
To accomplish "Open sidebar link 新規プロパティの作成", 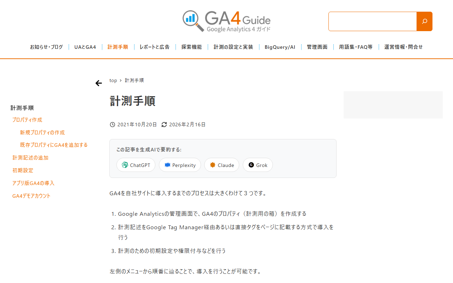I will pos(42,133).
